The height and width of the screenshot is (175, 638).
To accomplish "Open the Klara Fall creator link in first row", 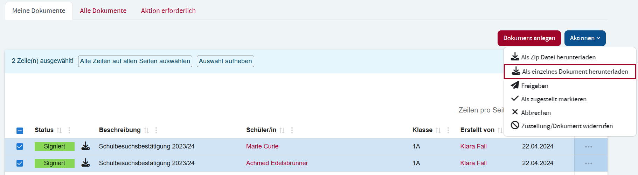I will coord(473,146).
